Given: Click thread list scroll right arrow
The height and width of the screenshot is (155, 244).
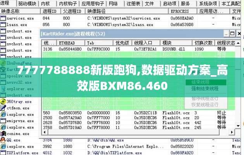Looking at the screenshot, I should (x=232, y=132).
